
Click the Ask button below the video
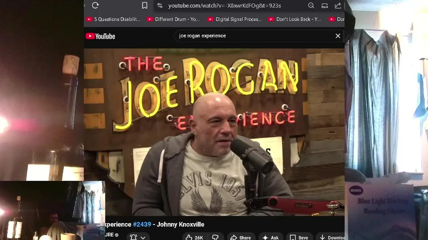(x=270, y=237)
